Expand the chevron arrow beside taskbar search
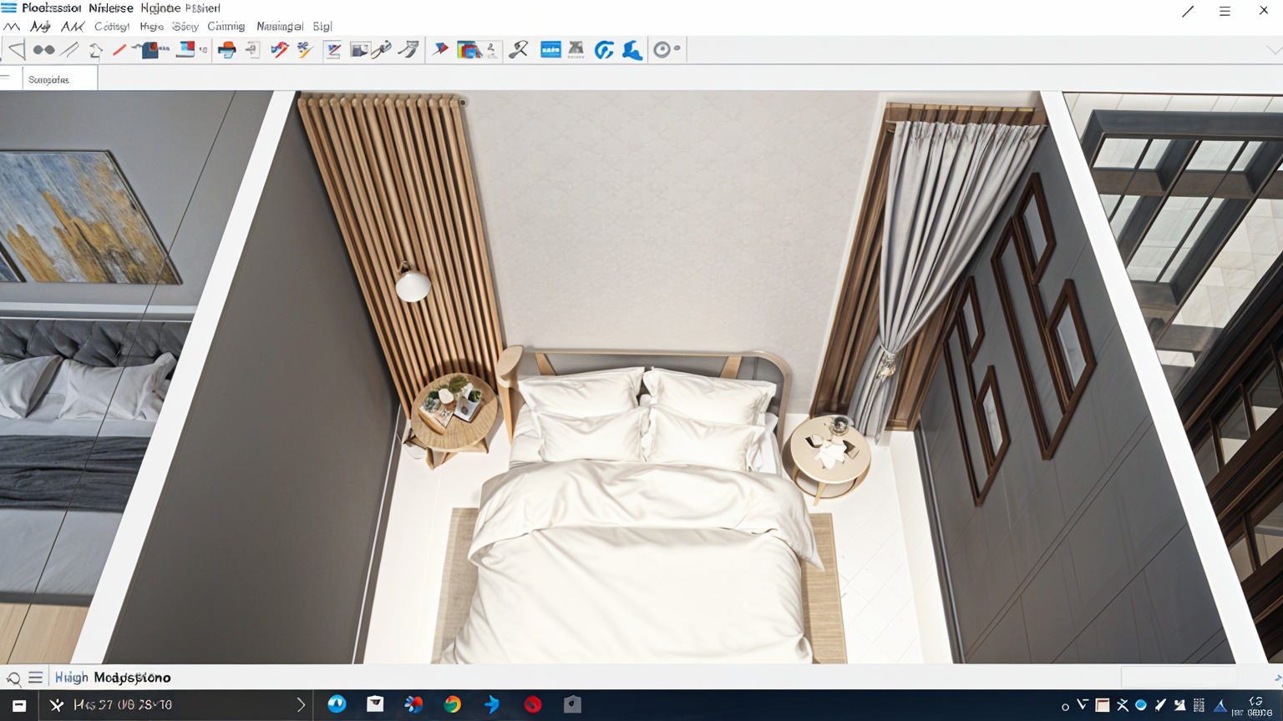 [x=301, y=705]
